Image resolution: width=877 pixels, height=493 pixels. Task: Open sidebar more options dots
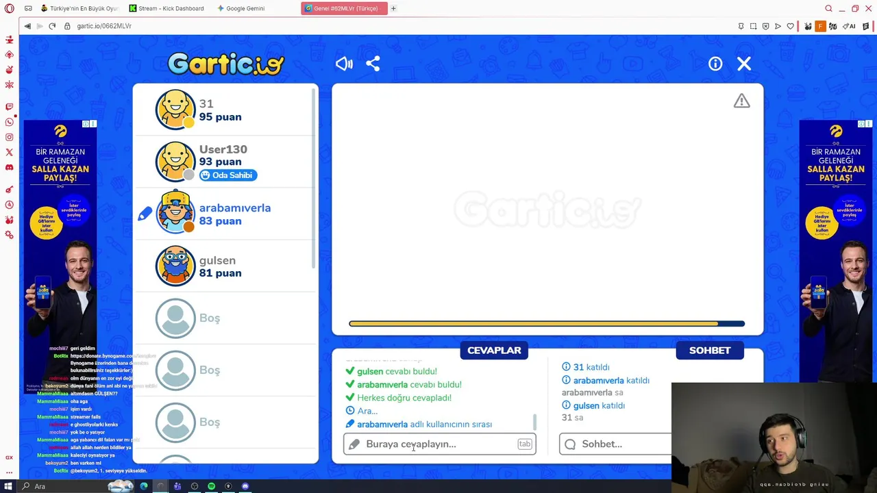pos(9,472)
